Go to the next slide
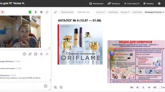165x92 pixels. click(149, 87)
